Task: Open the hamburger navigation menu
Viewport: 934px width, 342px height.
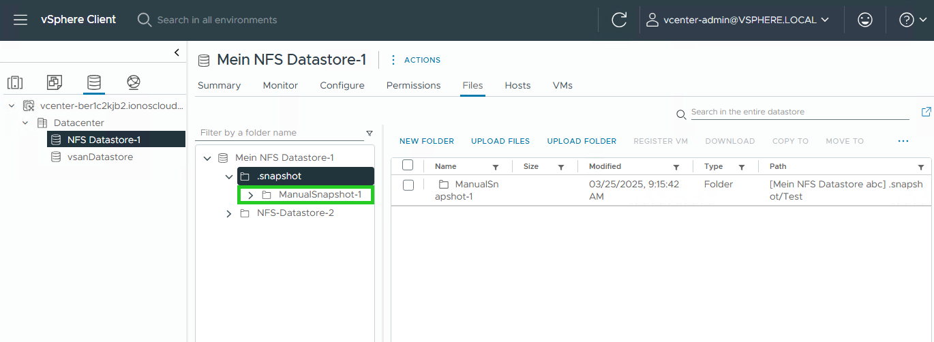Action: coord(20,20)
